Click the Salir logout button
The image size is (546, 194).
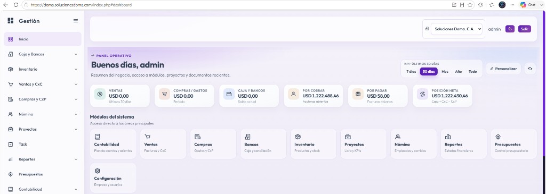pyautogui.click(x=525, y=29)
